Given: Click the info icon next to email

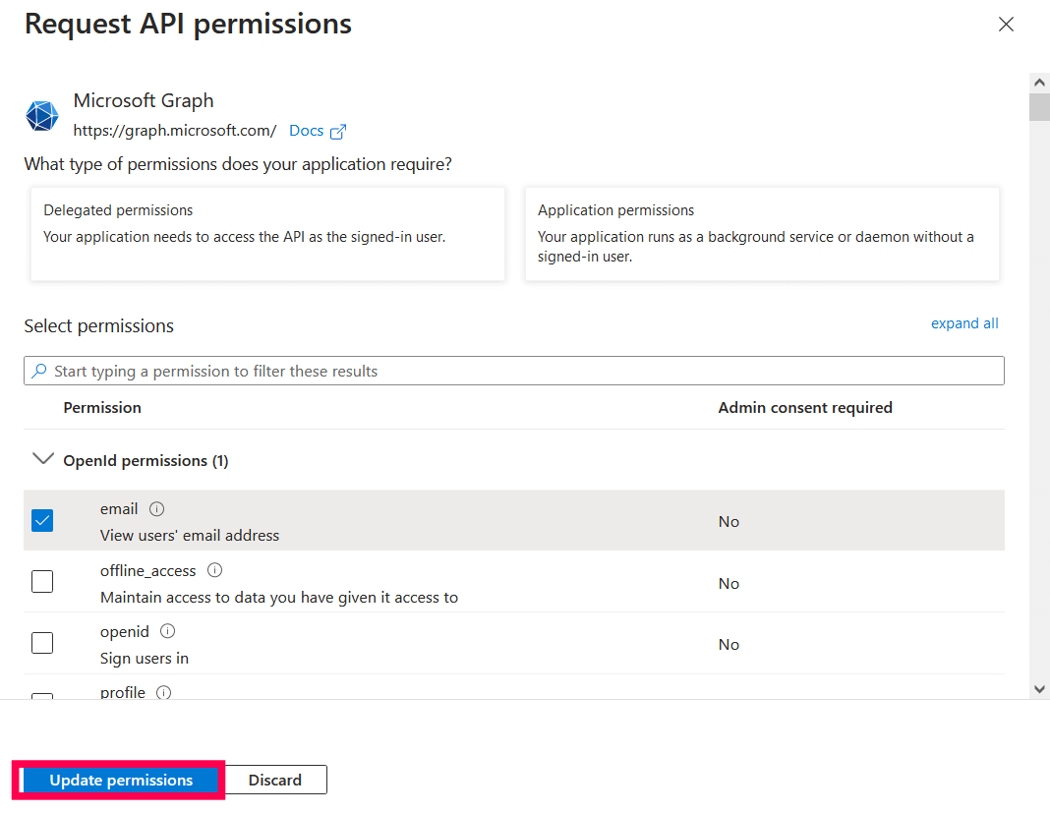Looking at the screenshot, I should coord(158,508).
